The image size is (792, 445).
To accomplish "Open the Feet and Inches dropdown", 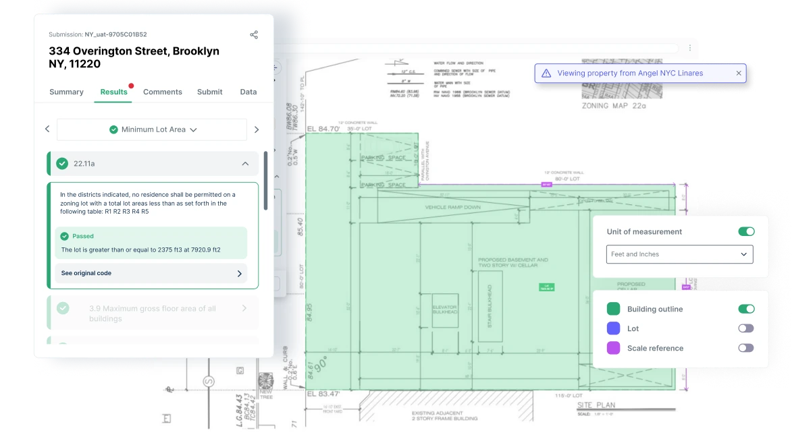I will click(x=679, y=254).
